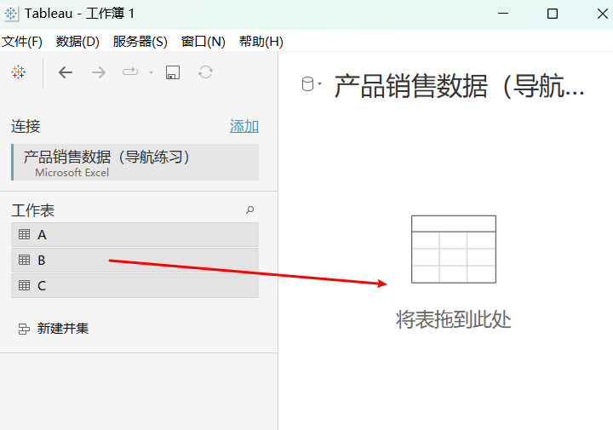This screenshot has width=613, height=430.
Task: Click the forward arrow in toolbar
Action: click(99, 72)
